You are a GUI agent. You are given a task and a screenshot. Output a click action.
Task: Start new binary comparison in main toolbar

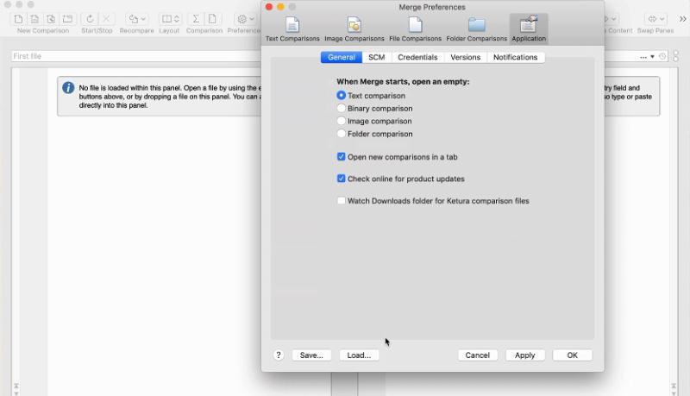[x=34, y=19]
